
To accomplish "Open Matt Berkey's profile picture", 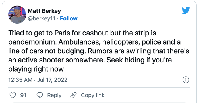I will coord(17,14).
